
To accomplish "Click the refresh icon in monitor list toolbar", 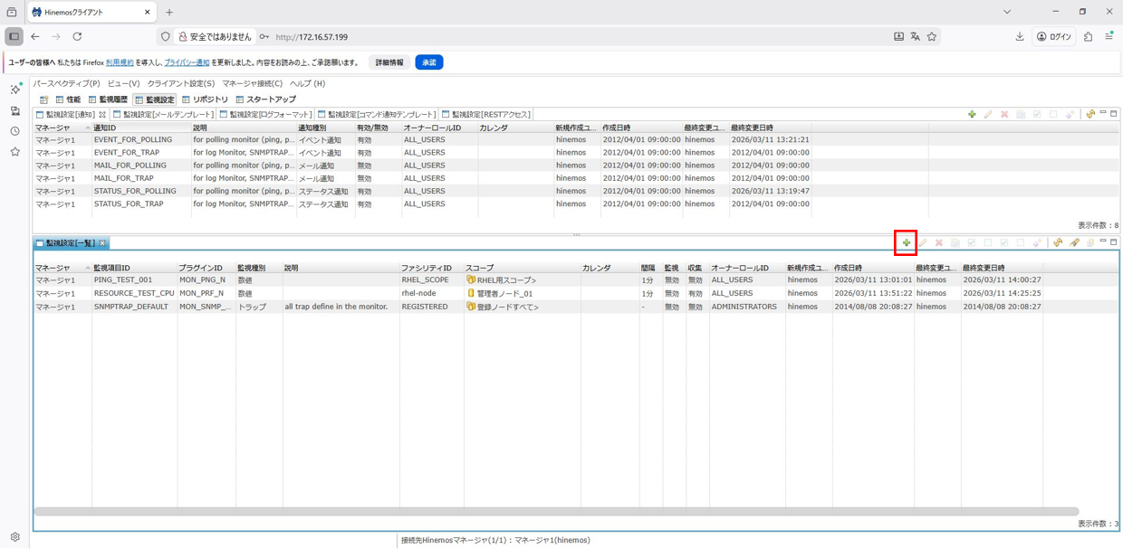I will (x=1057, y=242).
